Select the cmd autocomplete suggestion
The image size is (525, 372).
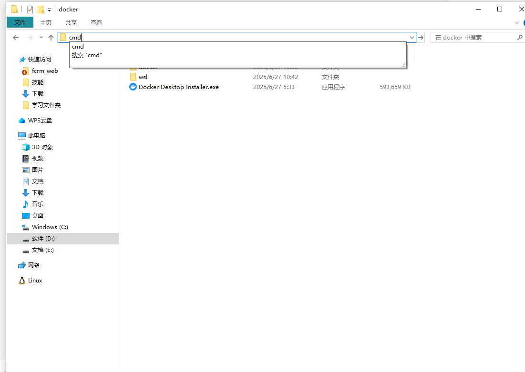(238, 47)
